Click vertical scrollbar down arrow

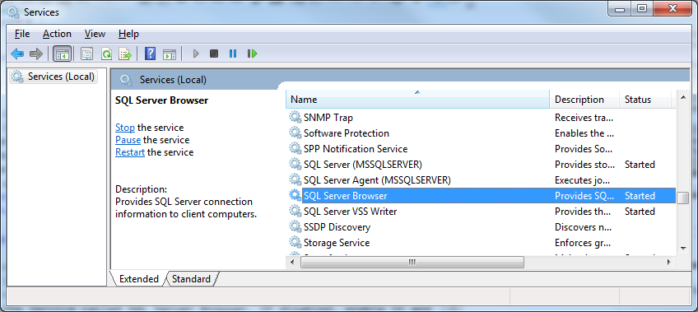click(683, 248)
